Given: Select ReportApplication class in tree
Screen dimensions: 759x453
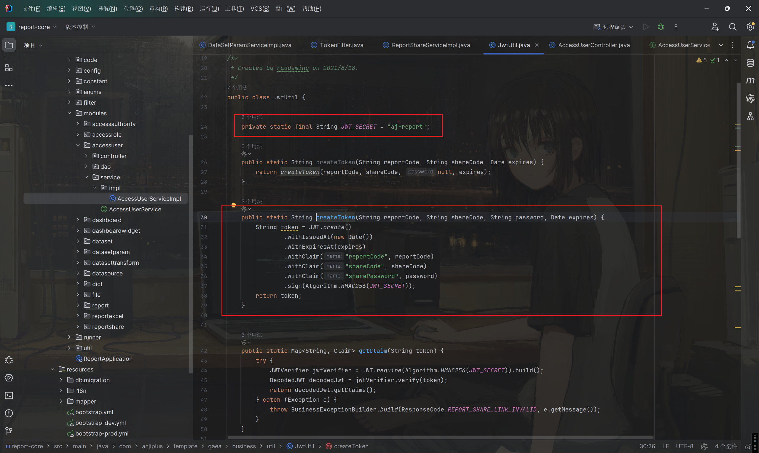Looking at the screenshot, I should pyautogui.click(x=104, y=359).
